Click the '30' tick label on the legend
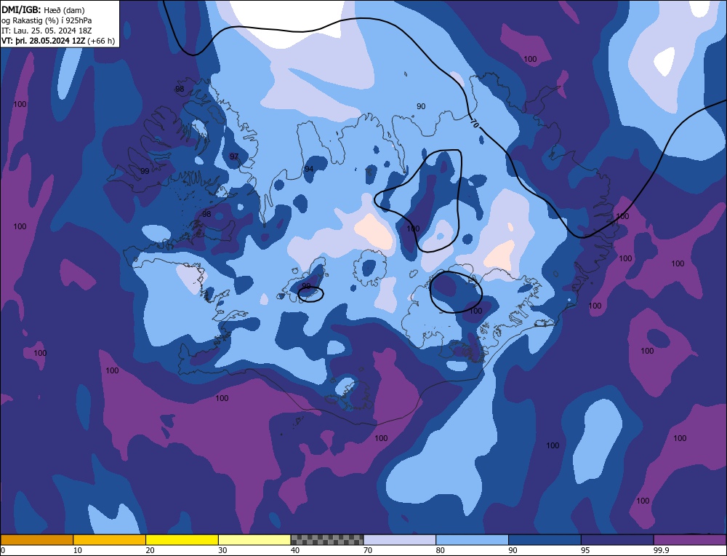Viewport: 727px width, 556px height. pos(222,550)
